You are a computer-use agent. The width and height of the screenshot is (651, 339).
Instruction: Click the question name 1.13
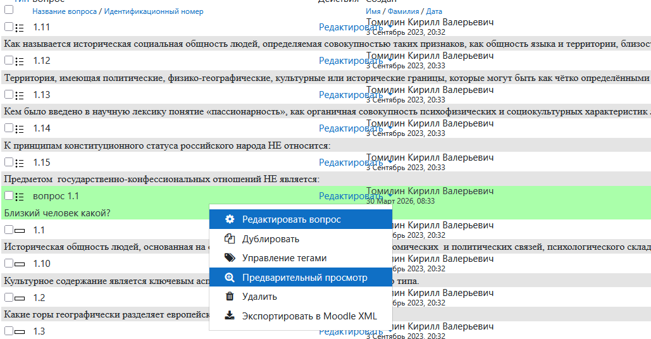click(42, 95)
